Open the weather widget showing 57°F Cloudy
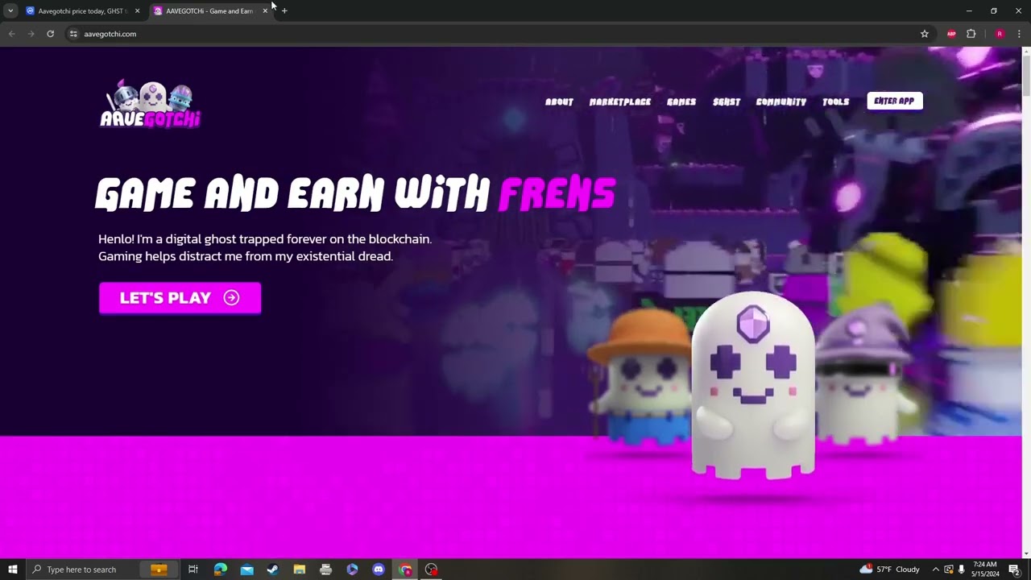The height and width of the screenshot is (580, 1031). coord(889,570)
